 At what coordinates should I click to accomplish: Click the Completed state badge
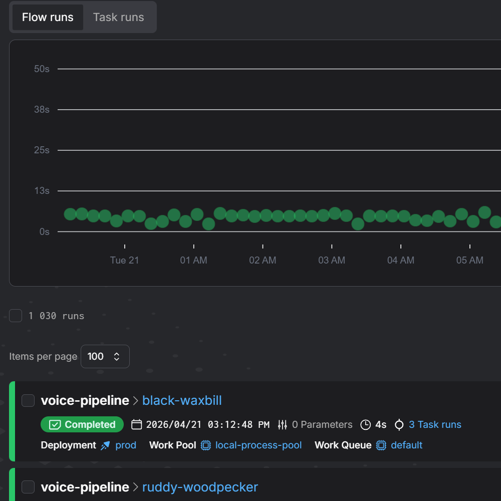(x=82, y=424)
